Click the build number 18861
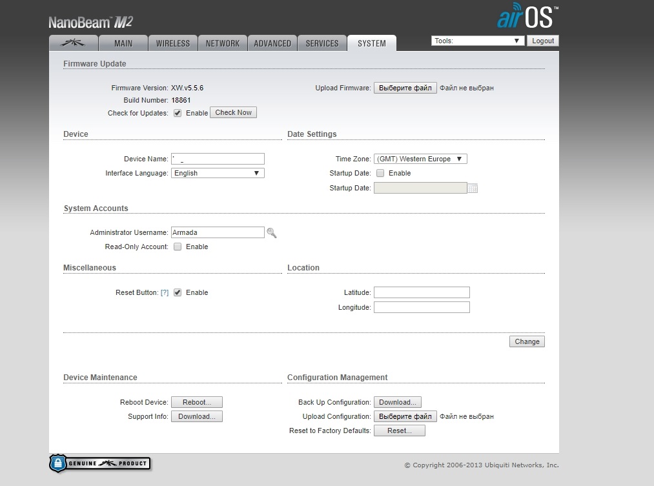The height and width of the screenshot is (486, 654). coord(181,100)
